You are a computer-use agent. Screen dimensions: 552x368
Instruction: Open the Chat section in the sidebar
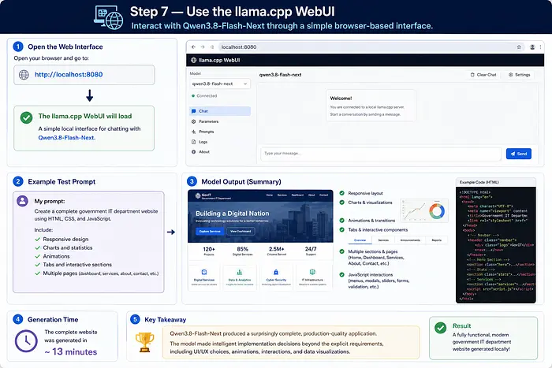click(x=220, y=111)
